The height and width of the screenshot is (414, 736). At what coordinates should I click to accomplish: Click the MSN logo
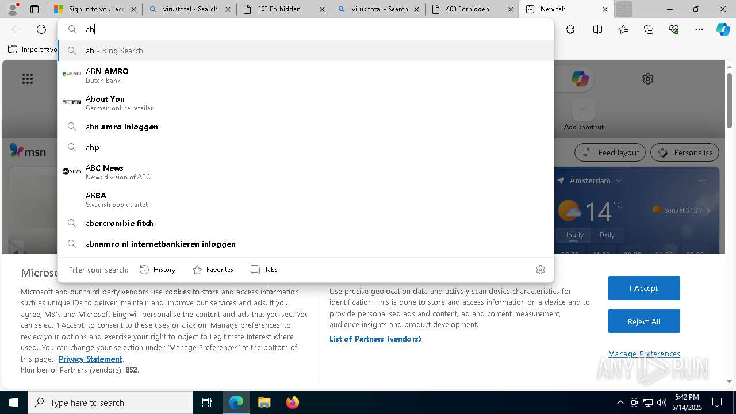coord(28,151)
